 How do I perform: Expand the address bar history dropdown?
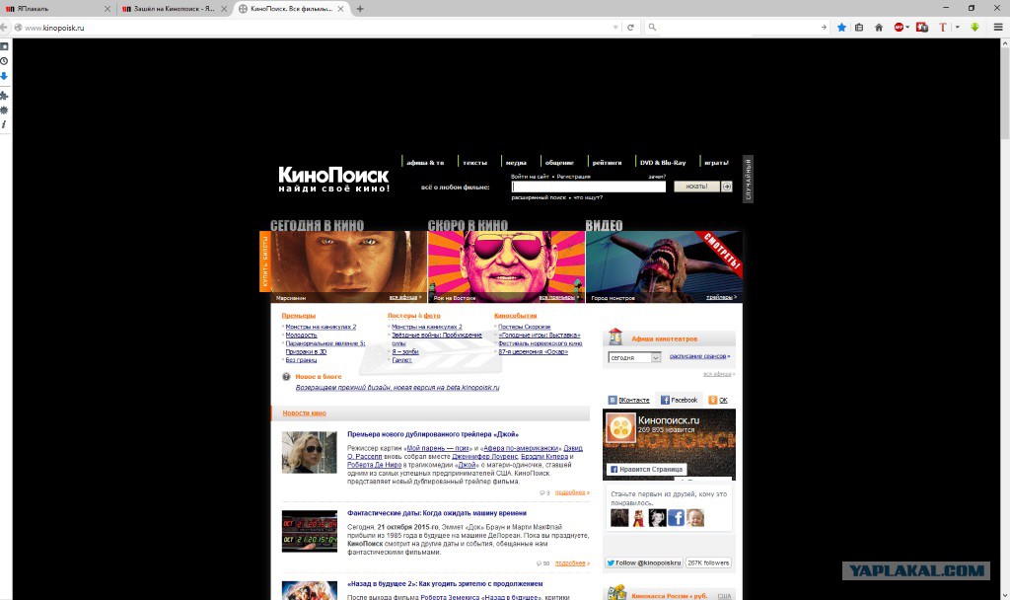point(615,27)
